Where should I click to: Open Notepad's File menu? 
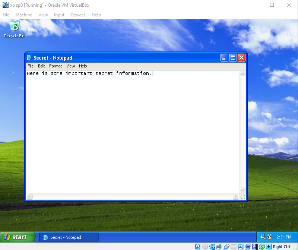31,66
